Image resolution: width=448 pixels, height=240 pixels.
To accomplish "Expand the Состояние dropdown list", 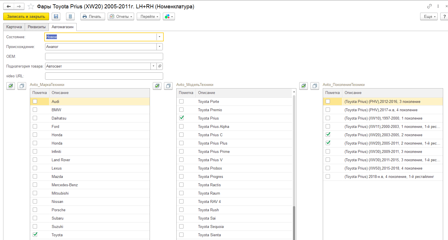I will [160, 37].
